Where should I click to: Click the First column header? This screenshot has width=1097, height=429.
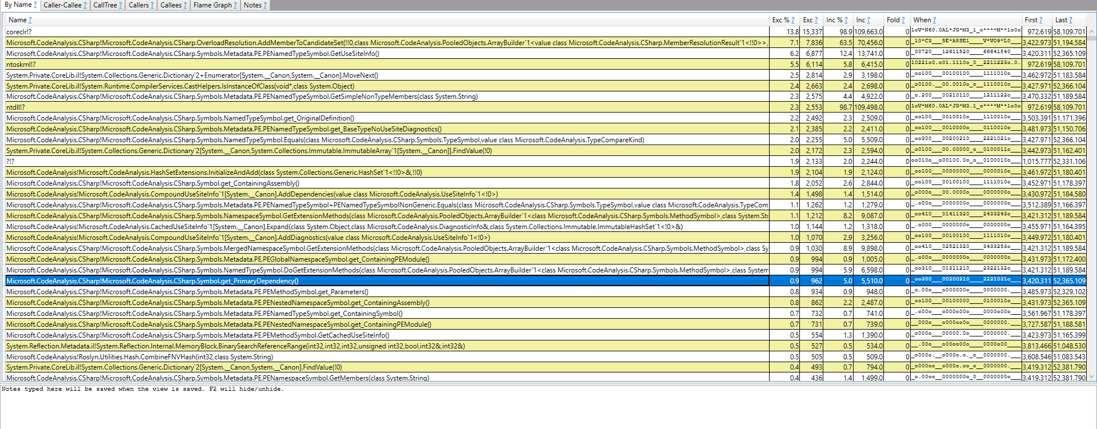[x=1031, y=20]
